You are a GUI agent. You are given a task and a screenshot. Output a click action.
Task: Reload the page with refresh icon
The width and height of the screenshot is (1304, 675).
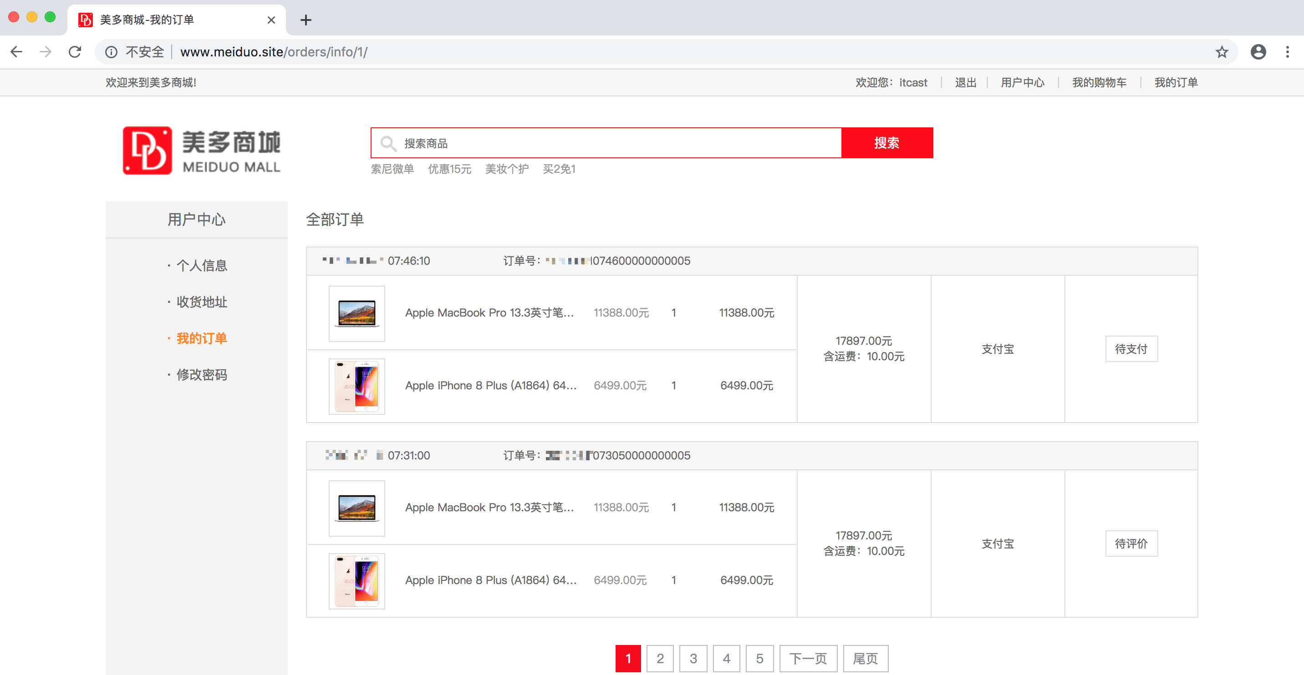click(75, 51)
